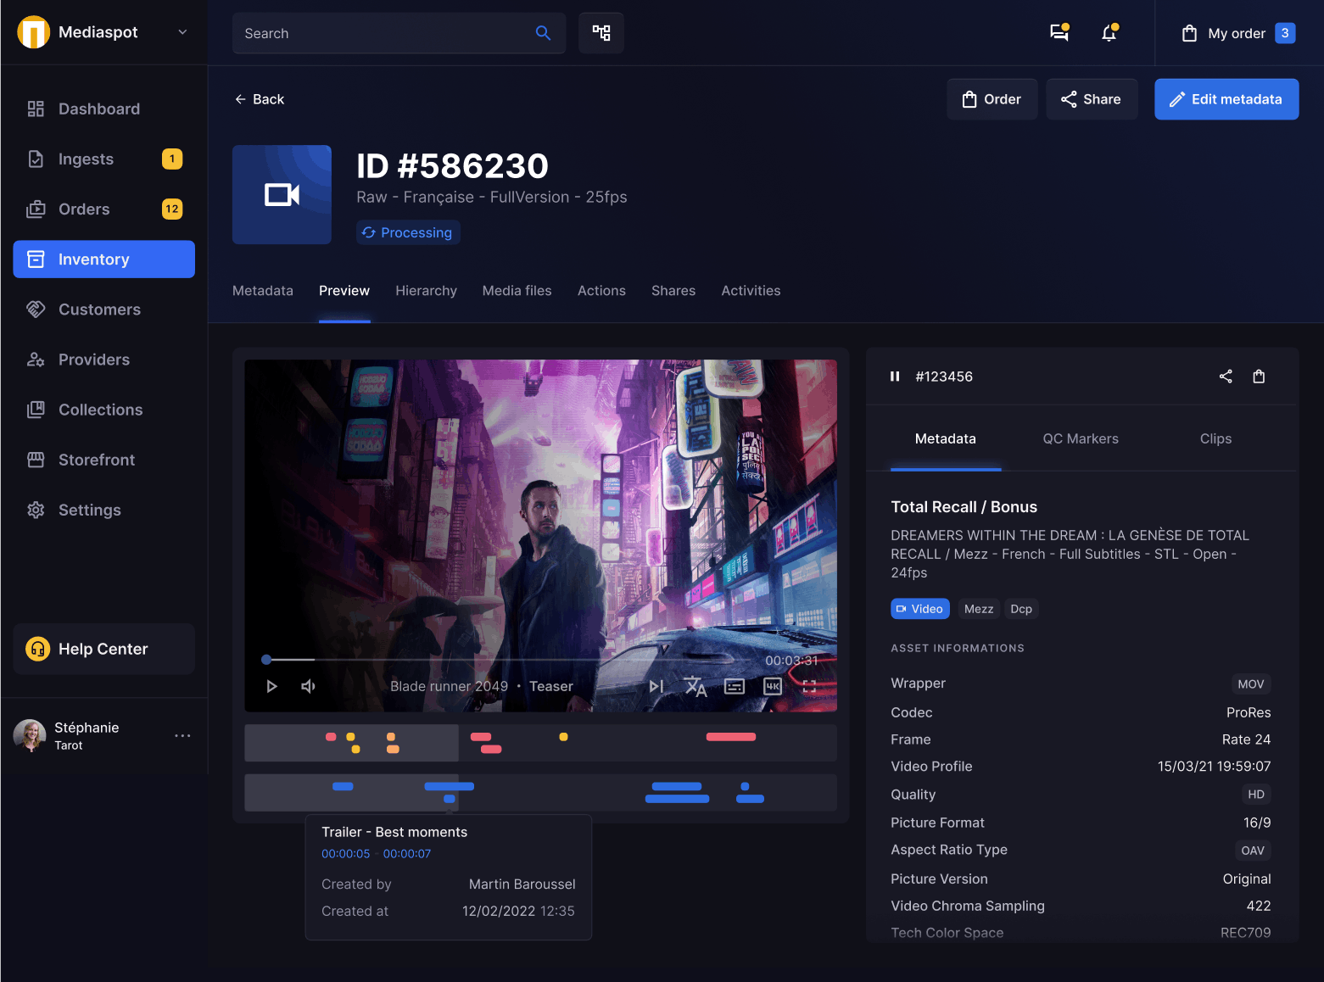Play the video preview
The width and height of the screenshot is (1324, 982).
pyautogui.click(x=271, y=686)
